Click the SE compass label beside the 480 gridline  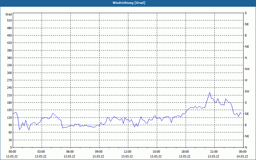click(247, 24)
